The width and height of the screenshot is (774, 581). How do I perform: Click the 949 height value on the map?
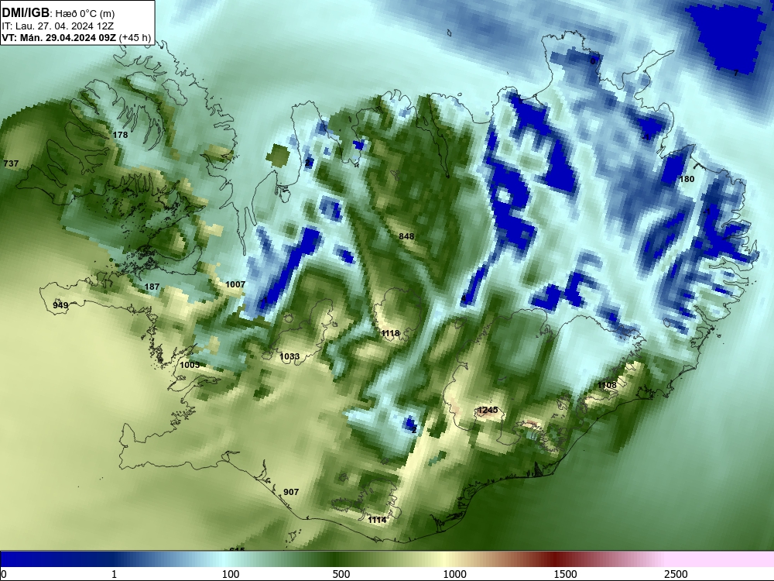tap(60, 305)
